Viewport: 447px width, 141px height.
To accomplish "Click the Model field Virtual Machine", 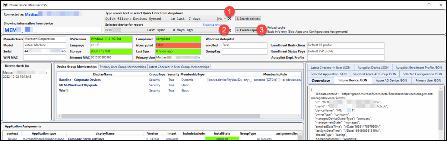I will click(x=45, y=45).
